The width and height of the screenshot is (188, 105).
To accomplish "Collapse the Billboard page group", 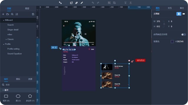I will (4, 20).
